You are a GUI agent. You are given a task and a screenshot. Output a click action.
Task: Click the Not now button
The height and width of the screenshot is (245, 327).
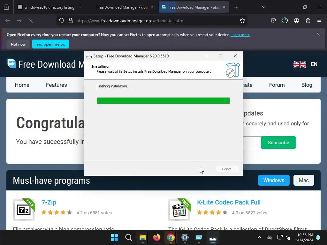(18, 44)
